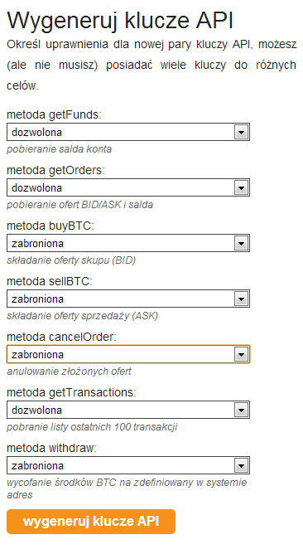This screenshot has width=303, height=549.
Task: Click the arrow button of getOrders dropdown
Action: coord(241,188)
